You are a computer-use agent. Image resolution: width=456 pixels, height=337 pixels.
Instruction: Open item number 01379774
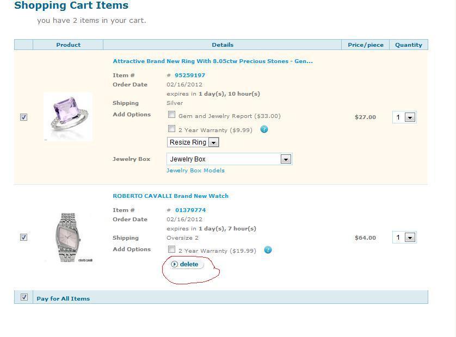click(190, 210)
